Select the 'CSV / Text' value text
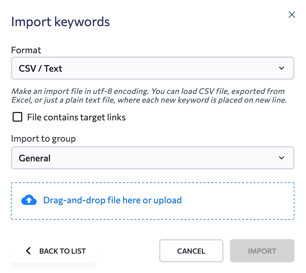 click(x=40, y=68)
